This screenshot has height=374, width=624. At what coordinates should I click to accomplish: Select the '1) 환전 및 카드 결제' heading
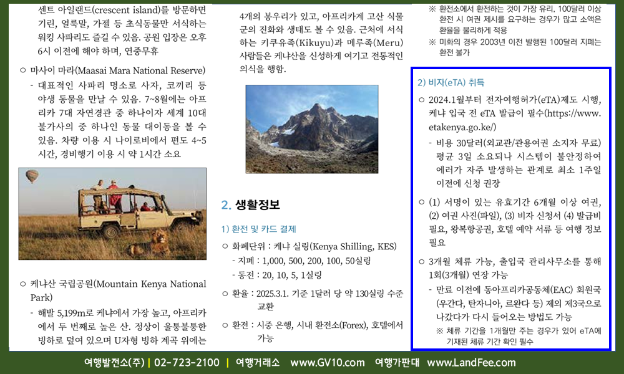click(x=259, y=229)
